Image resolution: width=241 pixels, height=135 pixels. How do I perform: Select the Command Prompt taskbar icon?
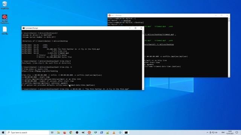coord(126,132)
